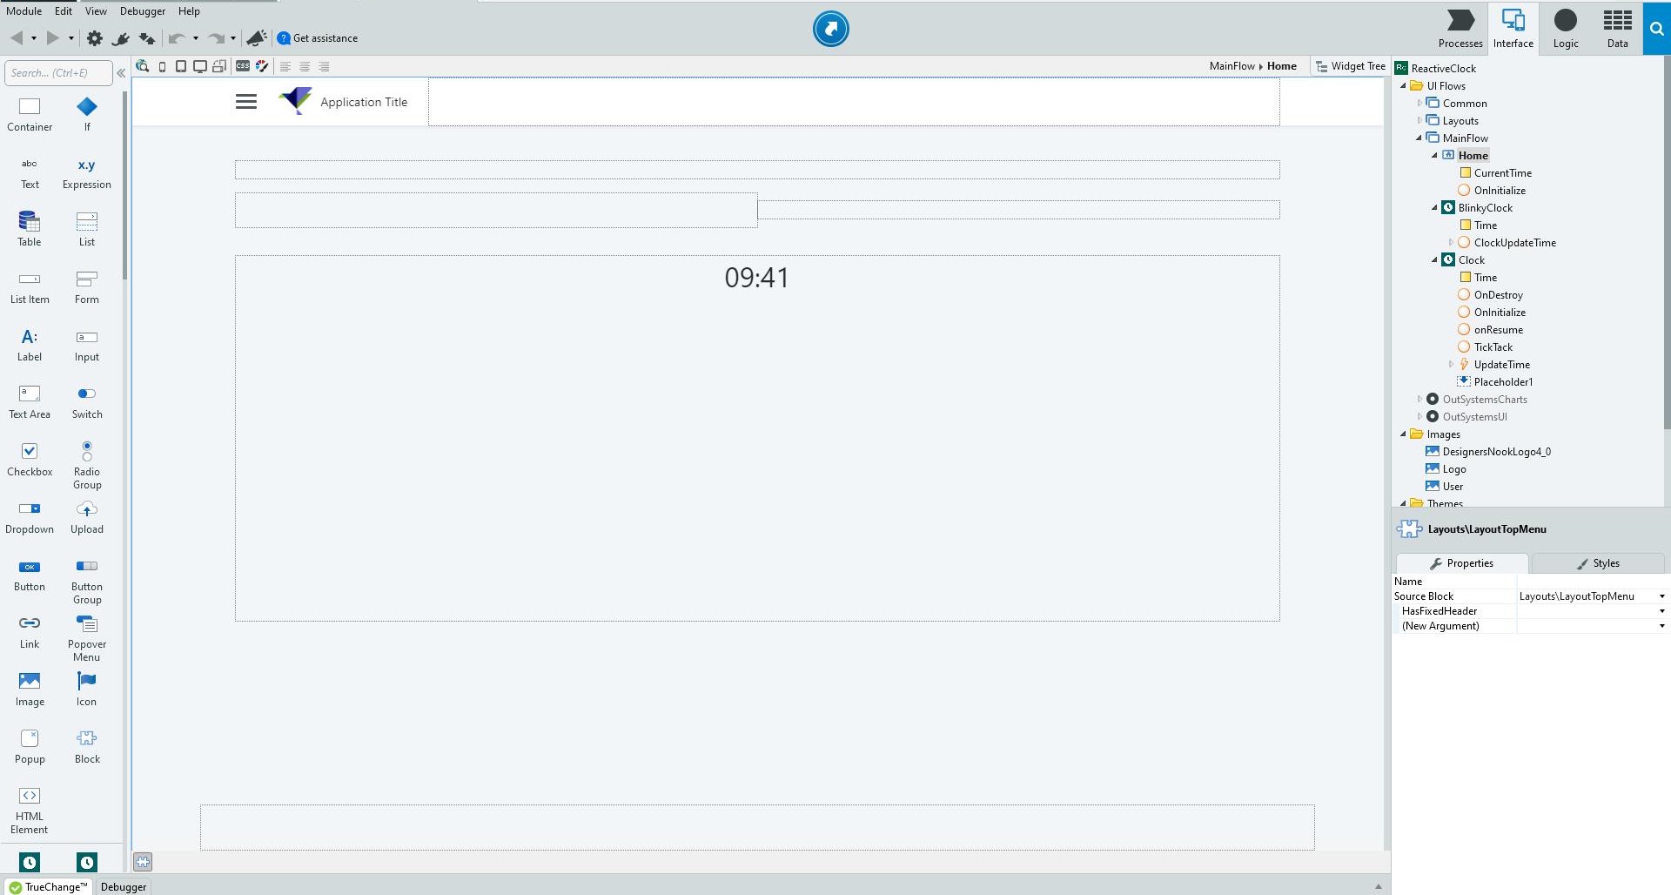Screen dimensions: 1671x895
Task: Select the Container widget
Action: (30, 114)
